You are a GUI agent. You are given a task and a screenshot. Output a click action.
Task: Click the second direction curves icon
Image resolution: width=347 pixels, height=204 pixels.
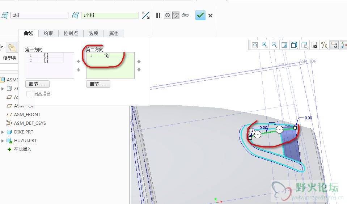76,15
